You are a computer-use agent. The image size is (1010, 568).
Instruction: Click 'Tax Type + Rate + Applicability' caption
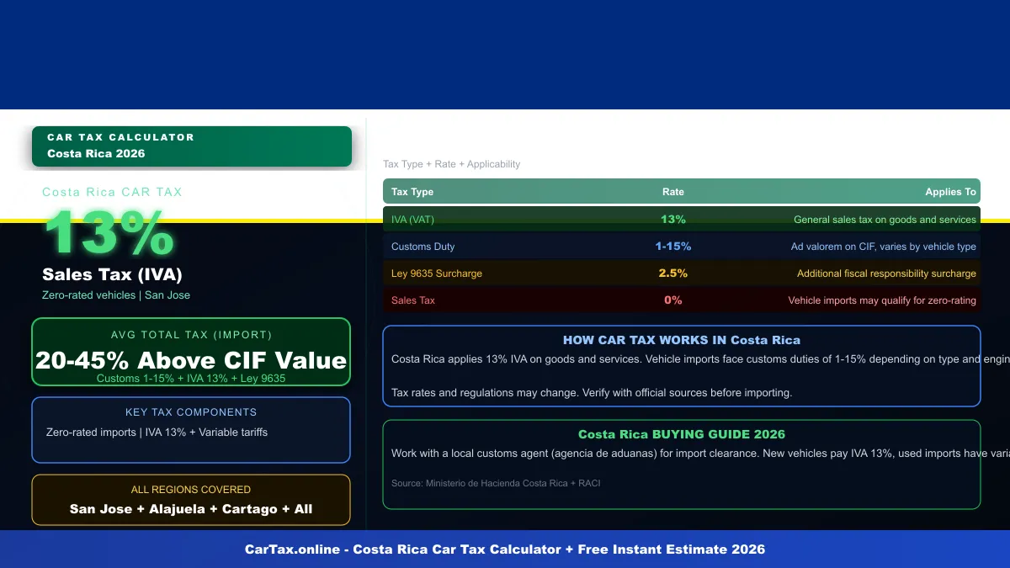(x=451, y=164)
